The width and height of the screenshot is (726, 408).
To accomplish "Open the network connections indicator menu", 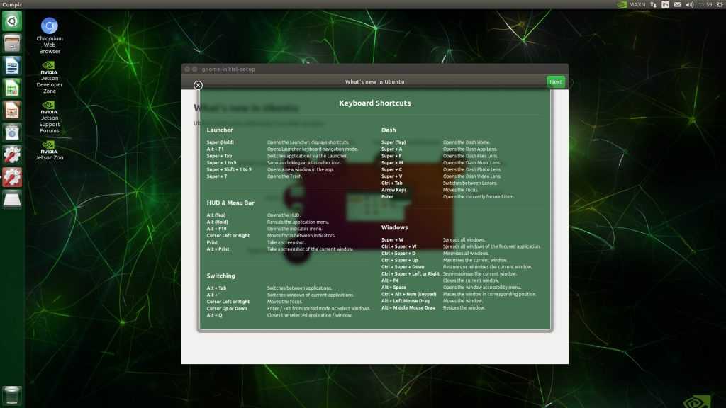I will (x=653, y=4).
